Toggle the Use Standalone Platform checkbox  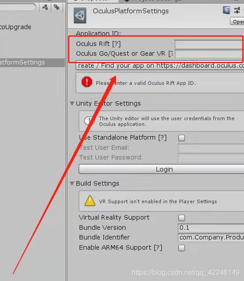pos(182,138)
